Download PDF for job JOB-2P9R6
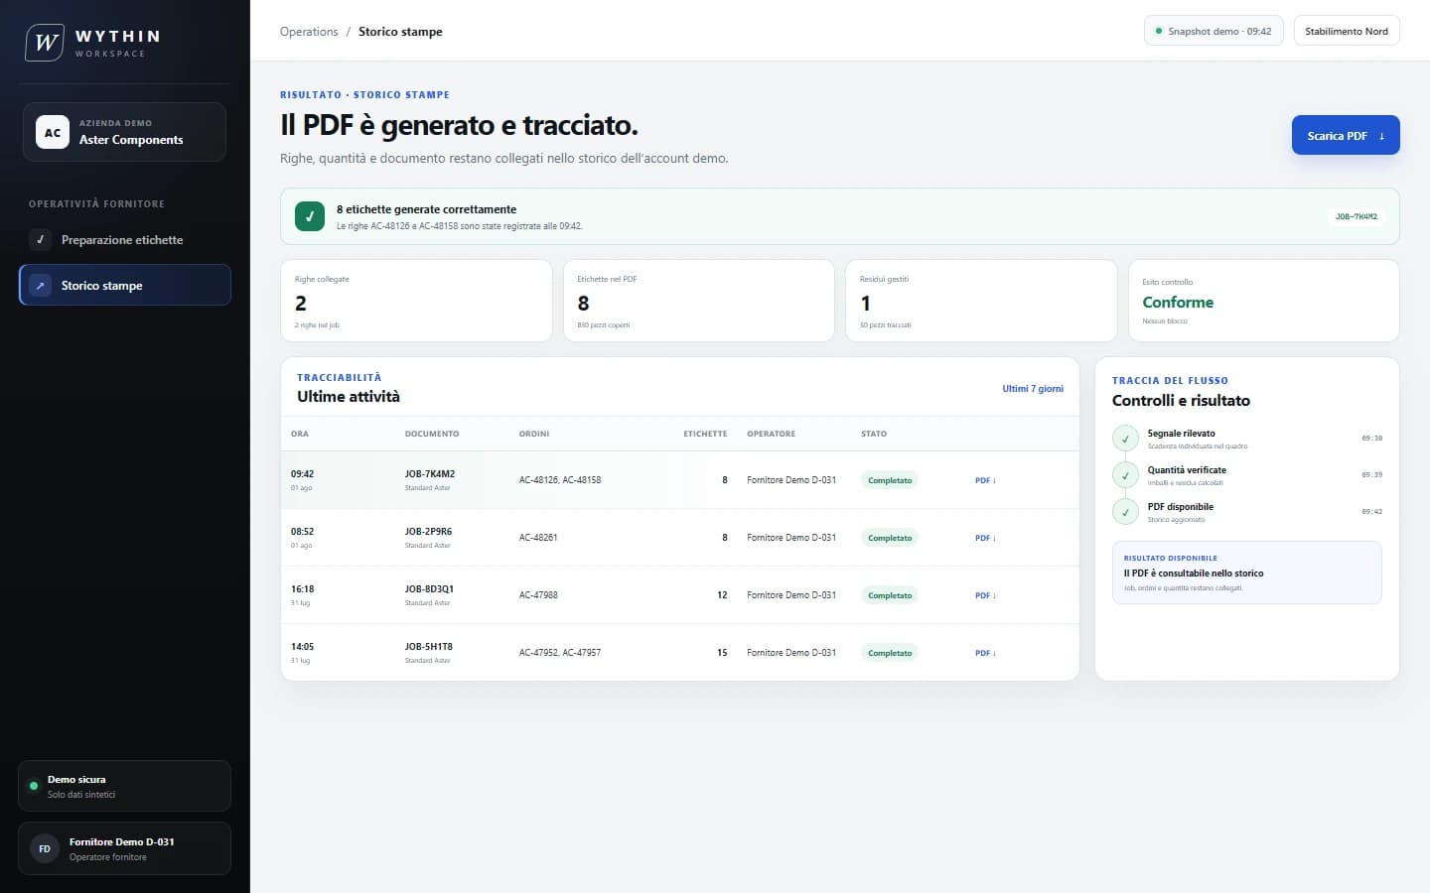 [x=985, y=538]
